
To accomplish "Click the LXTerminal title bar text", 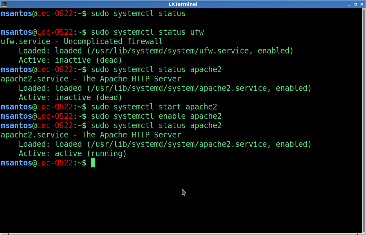I will [183, 4].
